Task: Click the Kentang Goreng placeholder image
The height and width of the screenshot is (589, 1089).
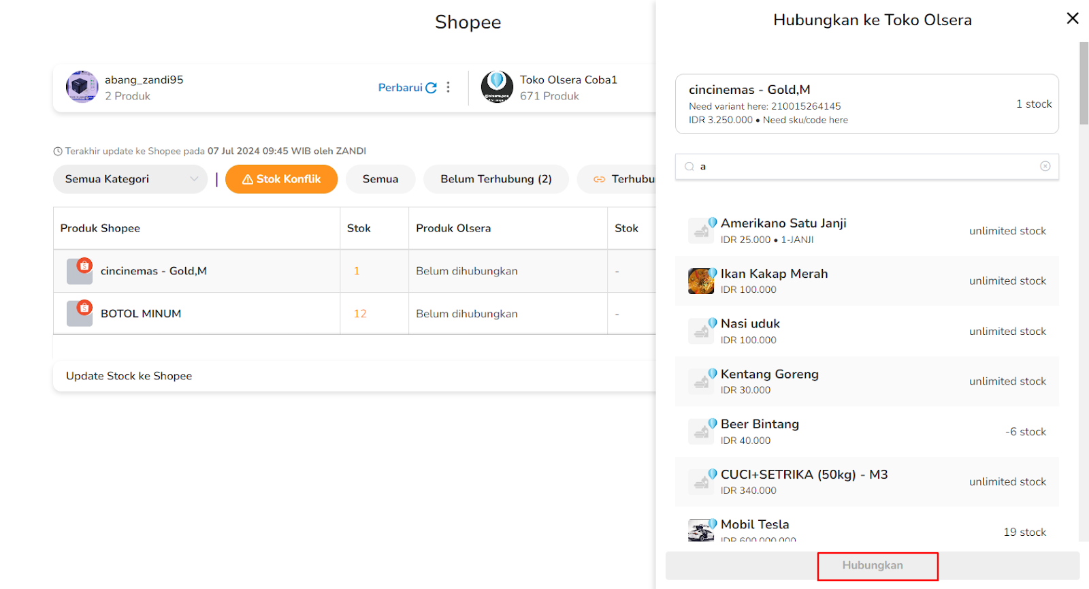Action: pos(701,381)
